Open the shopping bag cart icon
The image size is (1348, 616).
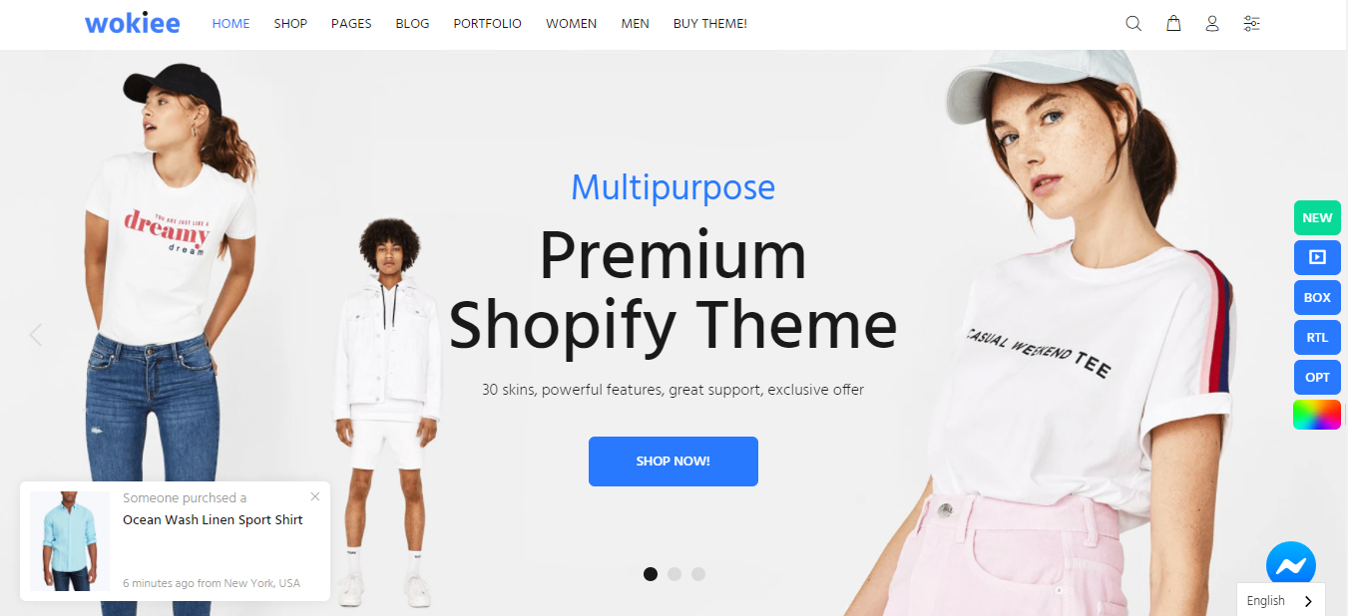[1173, 23]
